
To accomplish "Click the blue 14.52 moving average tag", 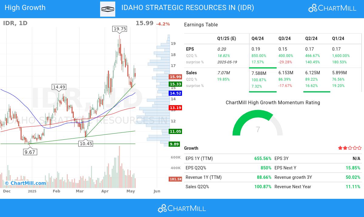I will click(175, 93).
